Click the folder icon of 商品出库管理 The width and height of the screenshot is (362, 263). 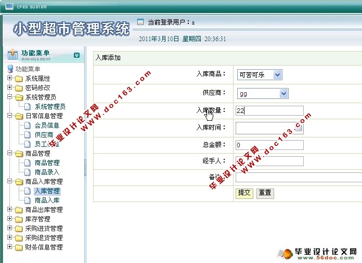(x=19, y=210)
